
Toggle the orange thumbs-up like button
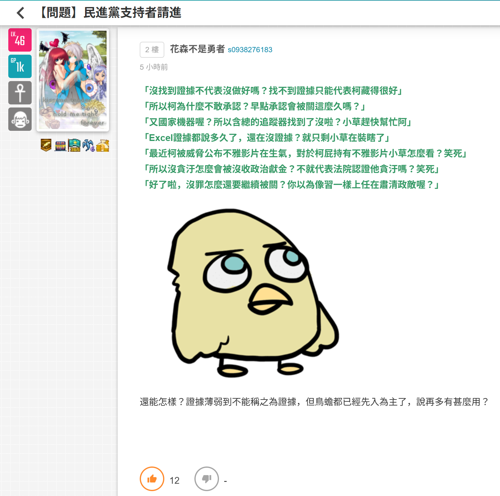[152, 479]
